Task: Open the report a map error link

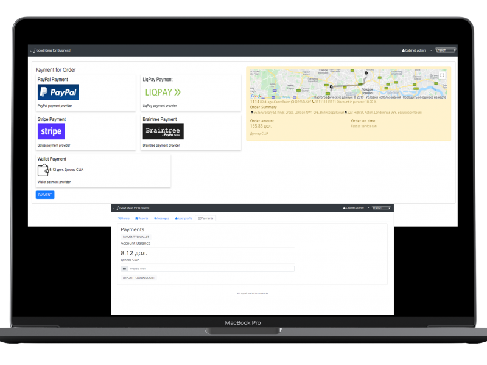Action: click(424, 97)
